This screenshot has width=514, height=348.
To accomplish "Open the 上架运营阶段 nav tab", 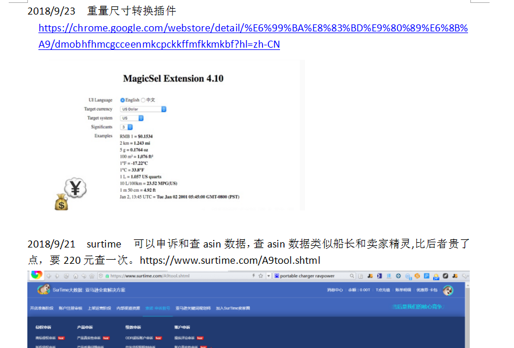I will 100,308.
